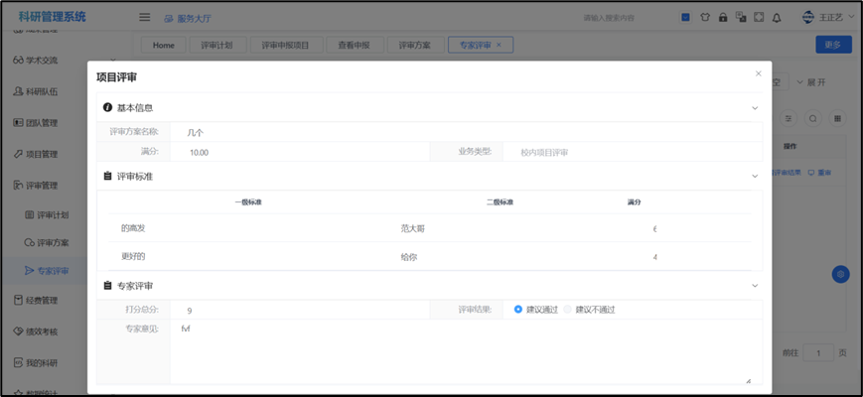Collapse the 专家评审 section chevron
863x397 pixels.
point(755,286)
